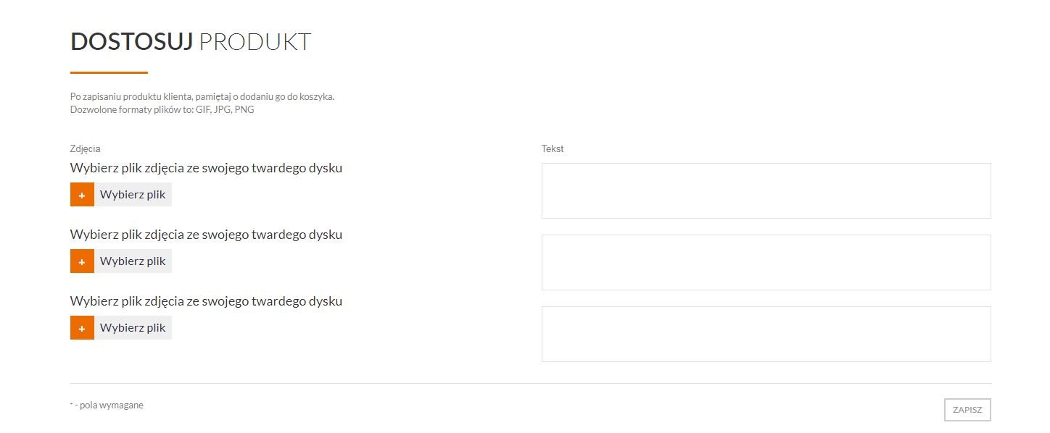The height and width of the screenshot is (433, 1050).
Task: Click the 'DOSTOSUJ PRODUKT' heading
Action: point(191,42)
